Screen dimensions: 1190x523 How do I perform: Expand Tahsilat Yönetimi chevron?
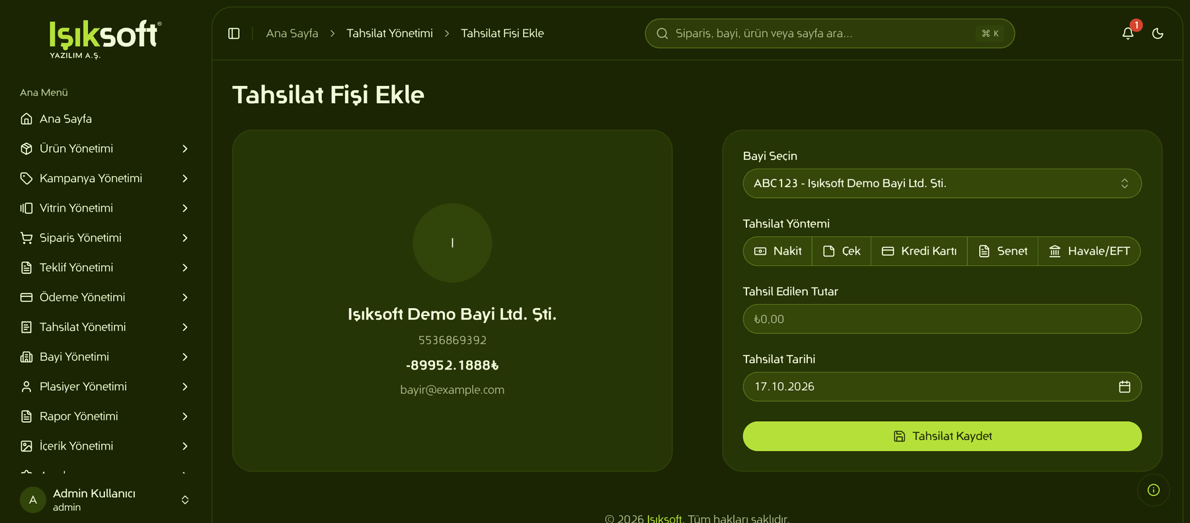185,327
